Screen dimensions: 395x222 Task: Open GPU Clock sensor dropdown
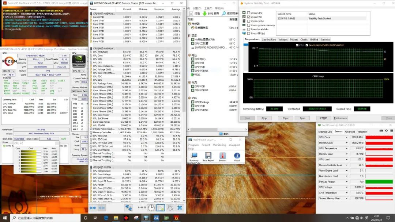[347, 137]
